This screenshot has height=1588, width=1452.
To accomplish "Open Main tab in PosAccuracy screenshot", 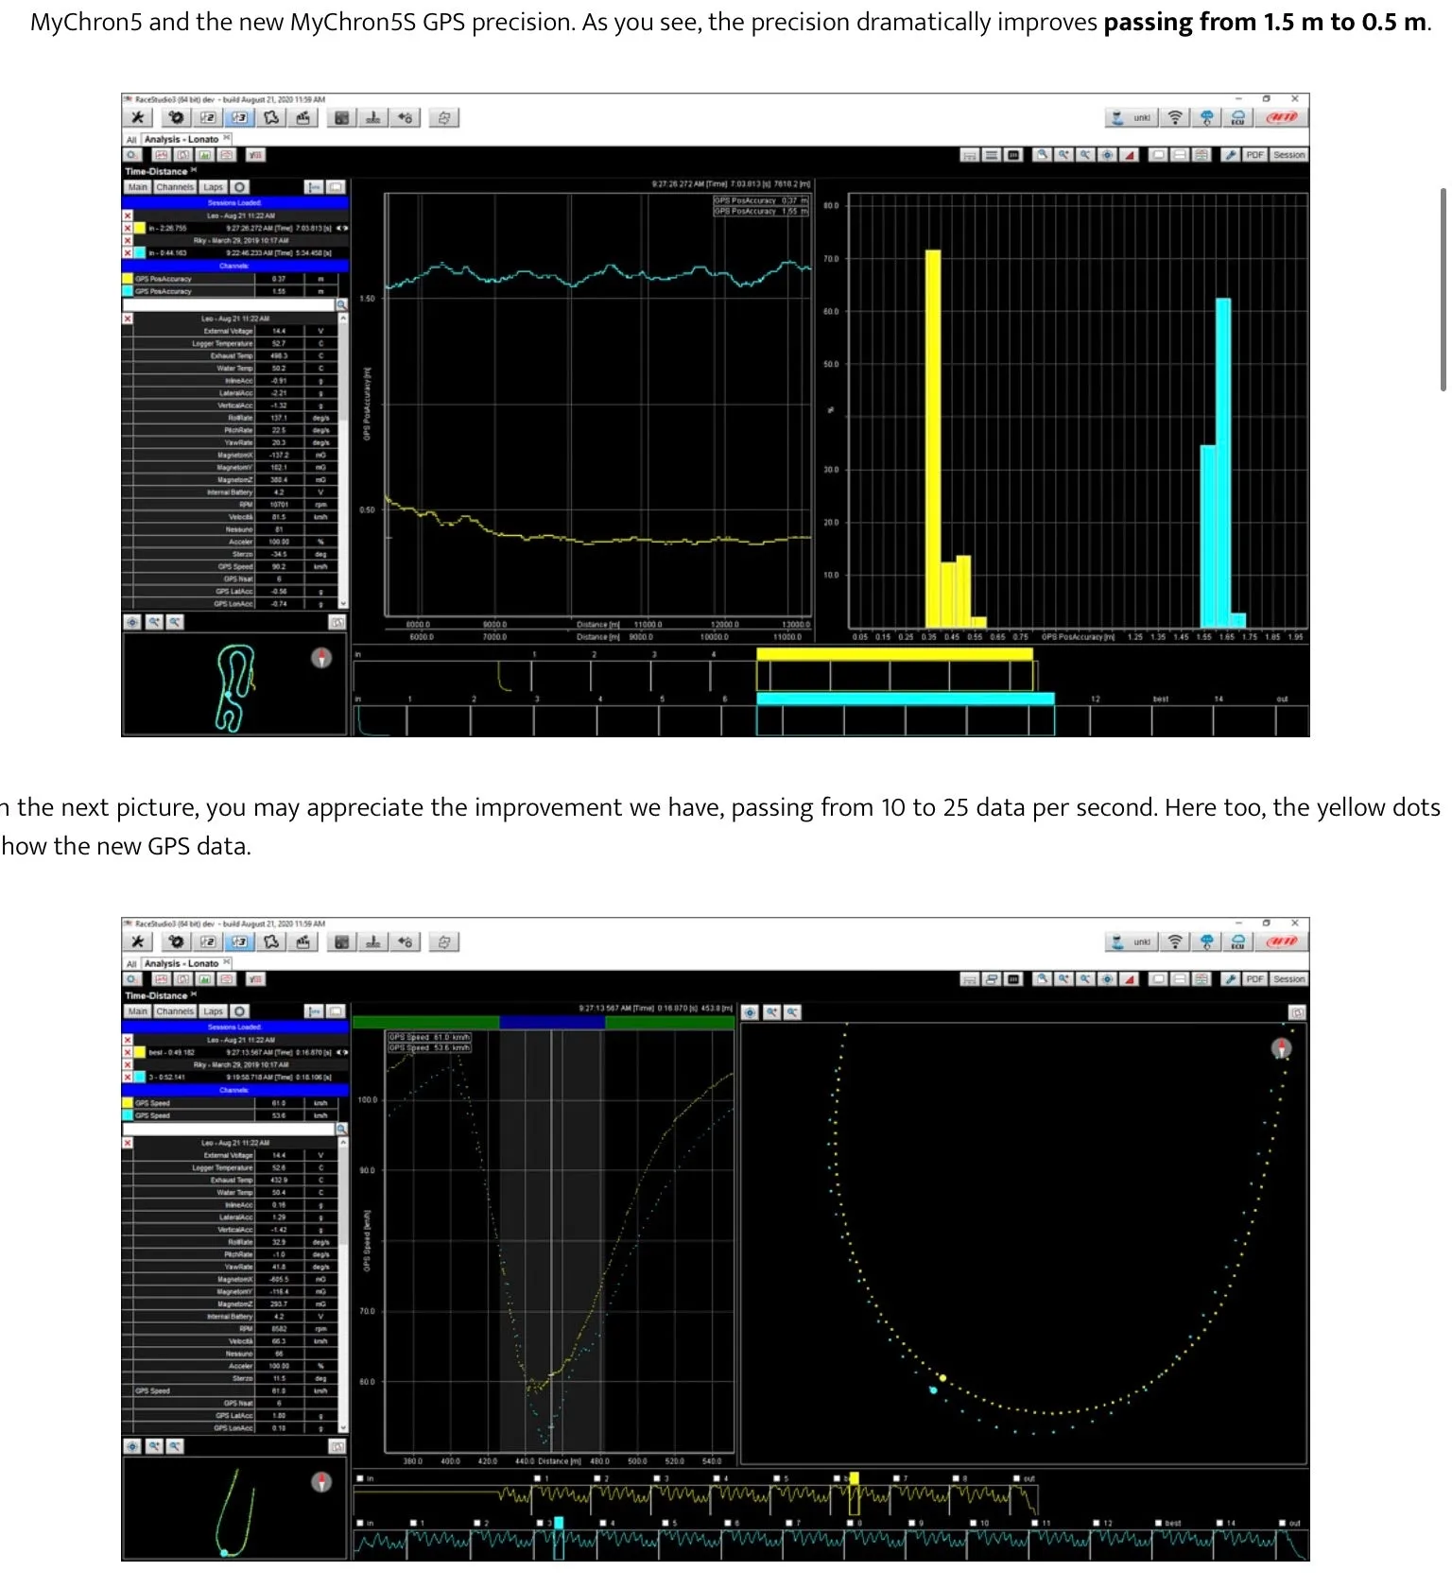I will click(x=138, y=187).
